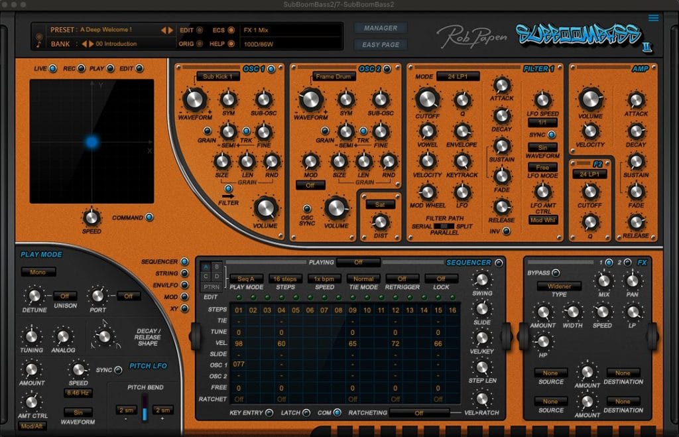Open the OSC 1 'Sub Kick 1' waveform selector
The width and height of the screenshot is (679, 437).
tap(217, 77)
